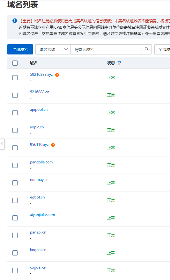Screen dimensions: 170x280
Task: Open the status column filter icon
Action: click(119, 63)
